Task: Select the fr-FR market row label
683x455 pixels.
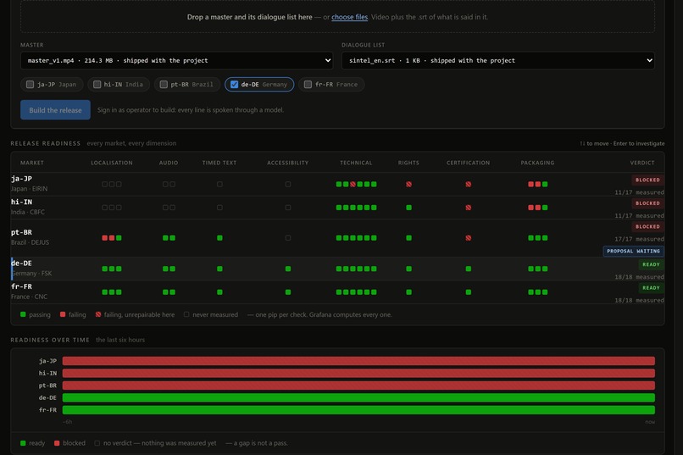Action: [21, 286]
